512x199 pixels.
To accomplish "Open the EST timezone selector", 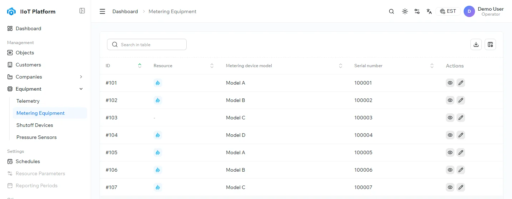I will [448, 11].
